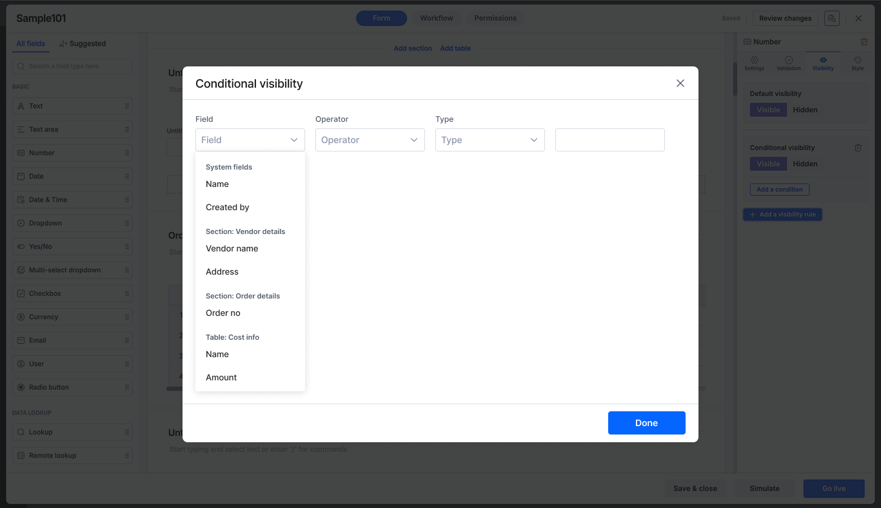Set Default visibility to Hidden
This screenshot has height=508, width=881.
coord(805,110)
